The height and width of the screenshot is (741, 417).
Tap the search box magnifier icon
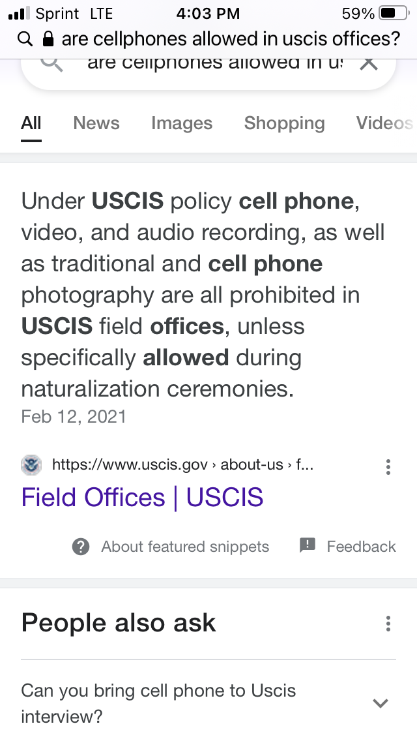click(x=52, y=63)
